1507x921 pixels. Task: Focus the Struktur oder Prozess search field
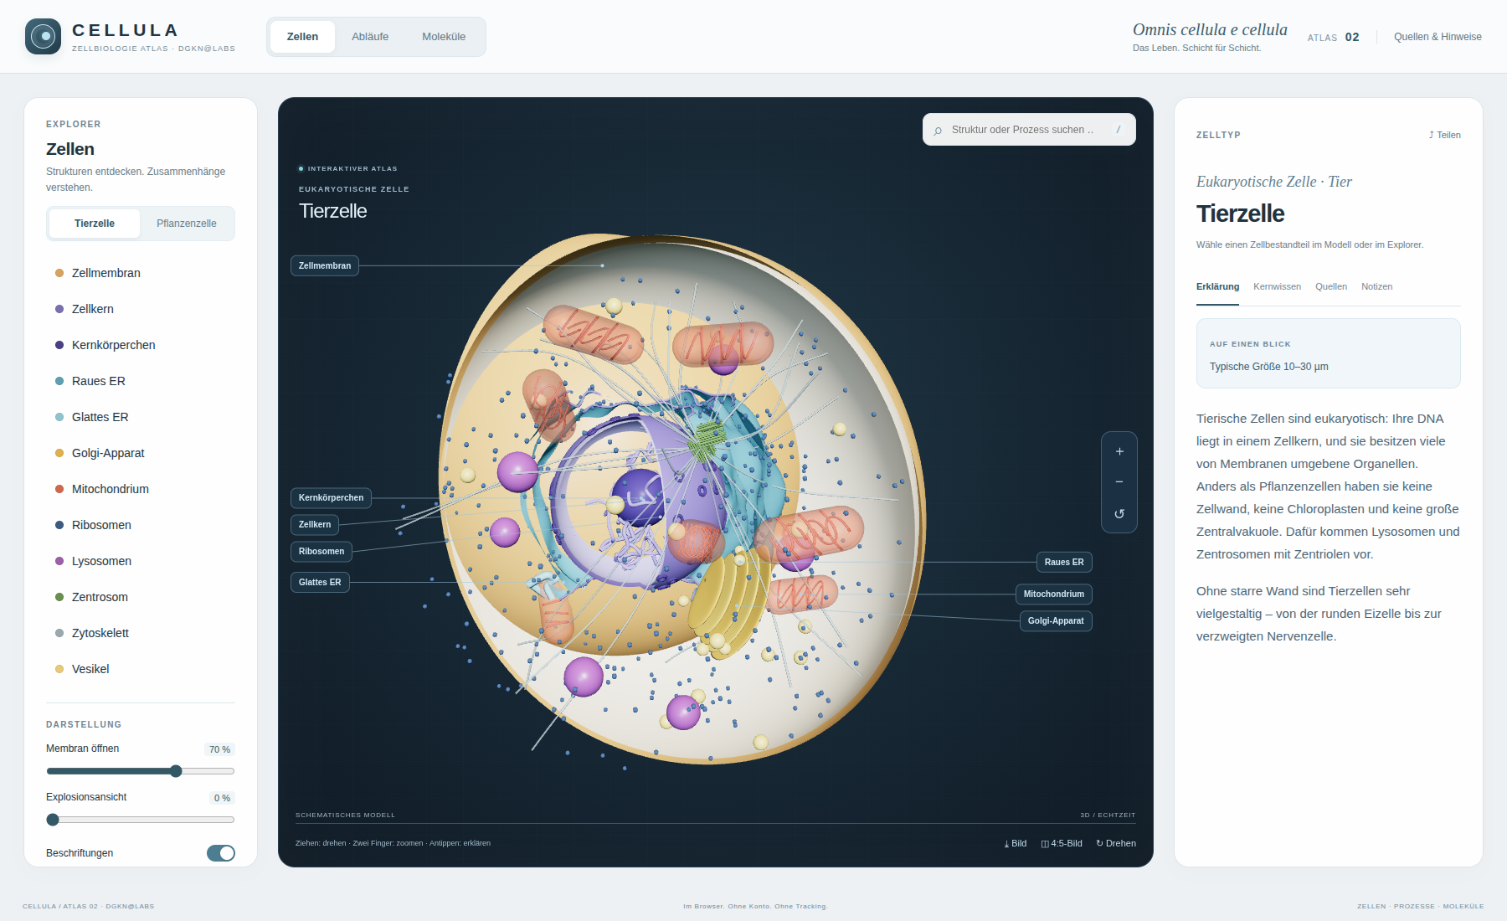(1029, 130)
